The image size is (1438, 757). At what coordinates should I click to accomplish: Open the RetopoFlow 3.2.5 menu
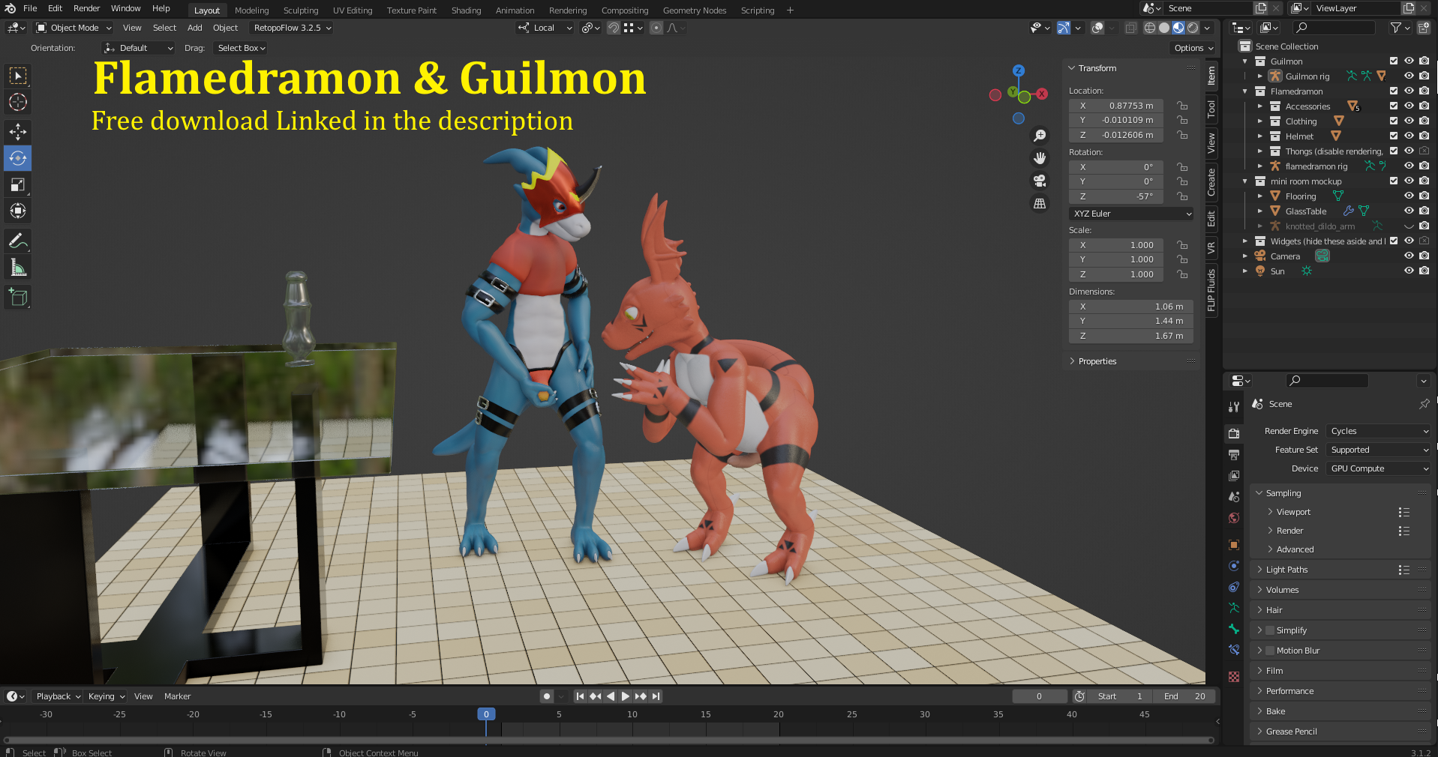[293, 28]
